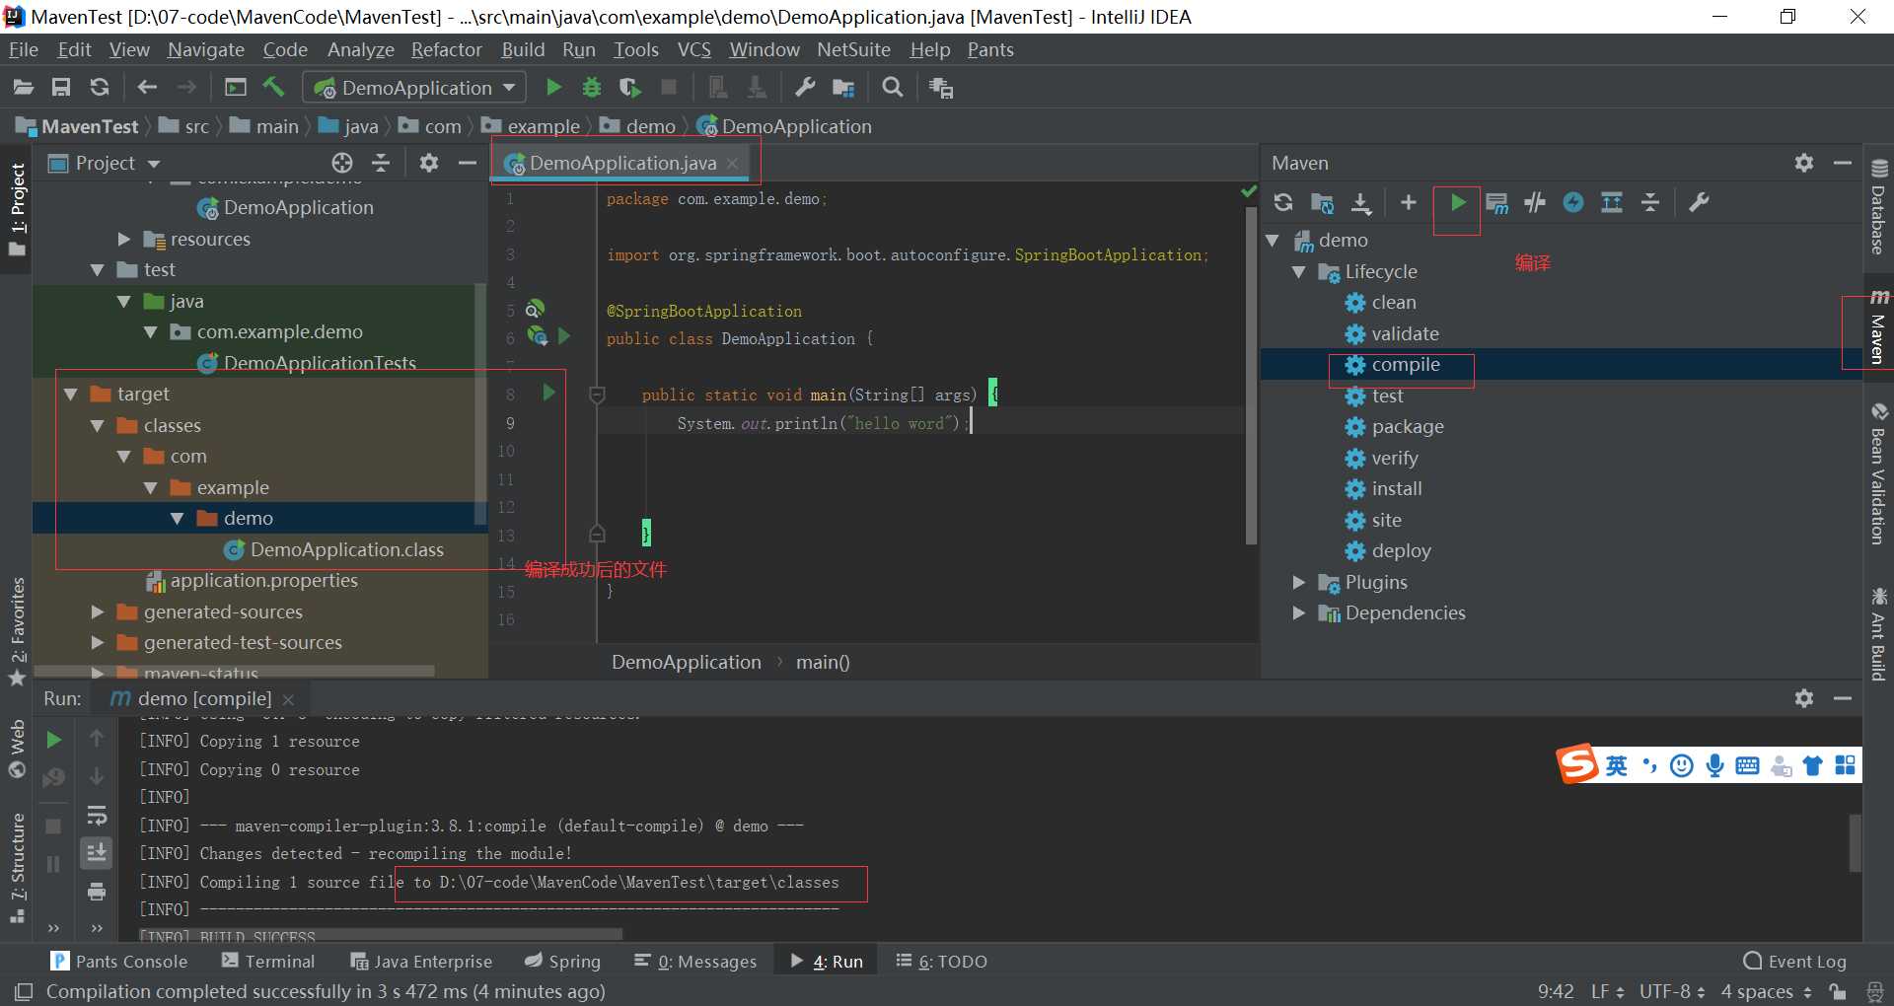Show Maven dependencies diagram
The width and height of the screenshot is (1894, 1006).
pos(1612,202)
